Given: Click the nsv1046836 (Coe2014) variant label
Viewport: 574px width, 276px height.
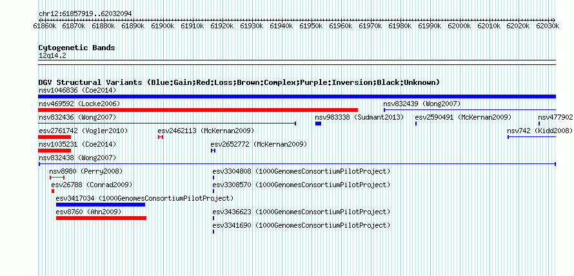Looking at the screenshot, I should 77,90.
